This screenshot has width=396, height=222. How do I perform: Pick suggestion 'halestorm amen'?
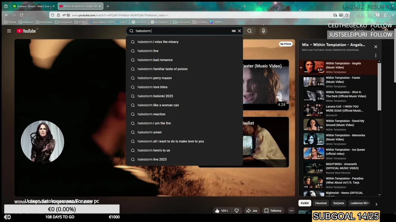(184, 132)
